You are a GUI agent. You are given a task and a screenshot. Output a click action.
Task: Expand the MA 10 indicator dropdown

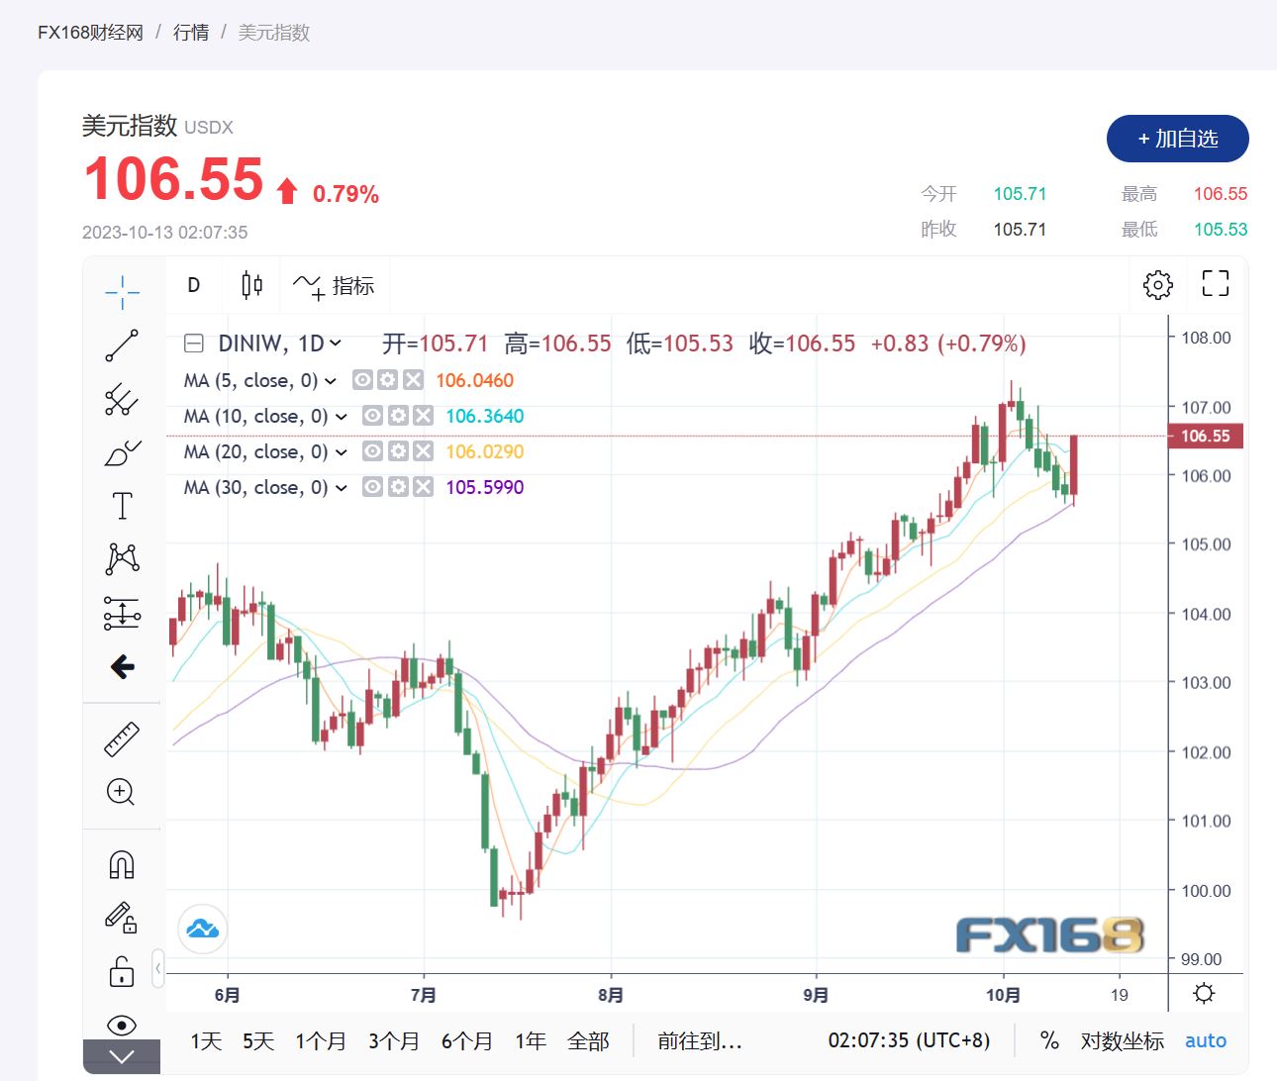pos(342,417)
